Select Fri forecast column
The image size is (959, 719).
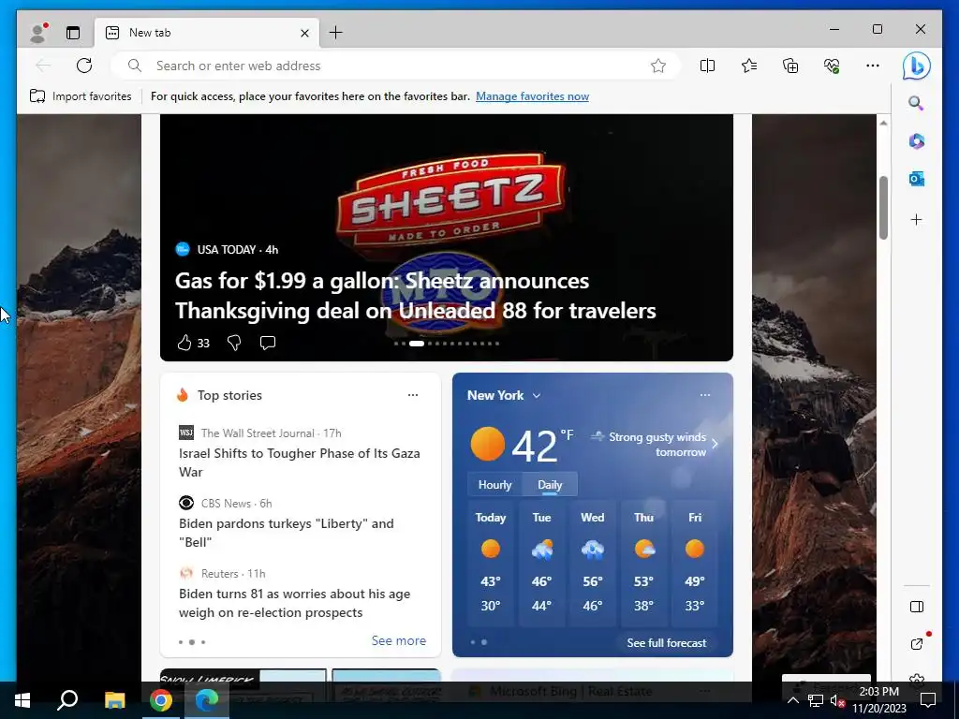tap(695, 563)
